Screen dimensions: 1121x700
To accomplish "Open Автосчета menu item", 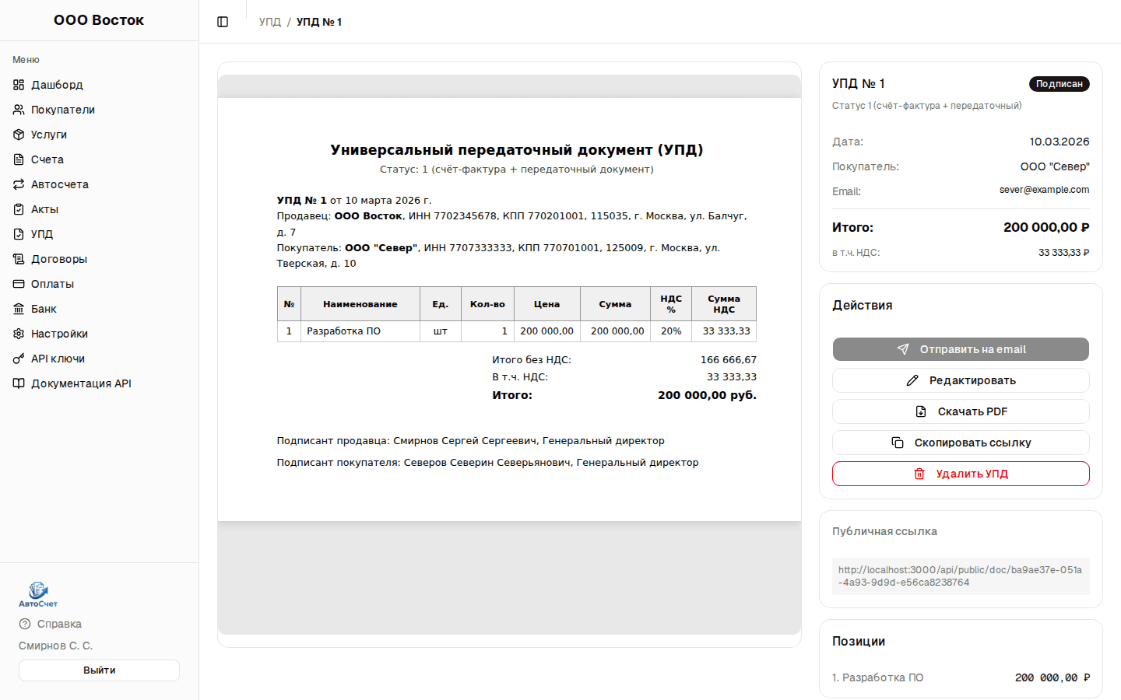I will coord(99,184).
